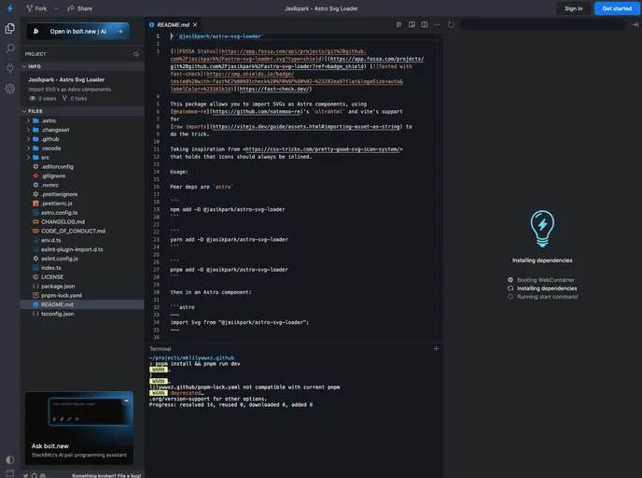Open the Settings gear sidebar icon
The height and width of the screenshot is (478, 642).
[x=10, y=89]
